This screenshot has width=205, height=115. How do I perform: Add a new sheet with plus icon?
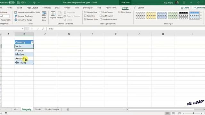click(68, 109)
